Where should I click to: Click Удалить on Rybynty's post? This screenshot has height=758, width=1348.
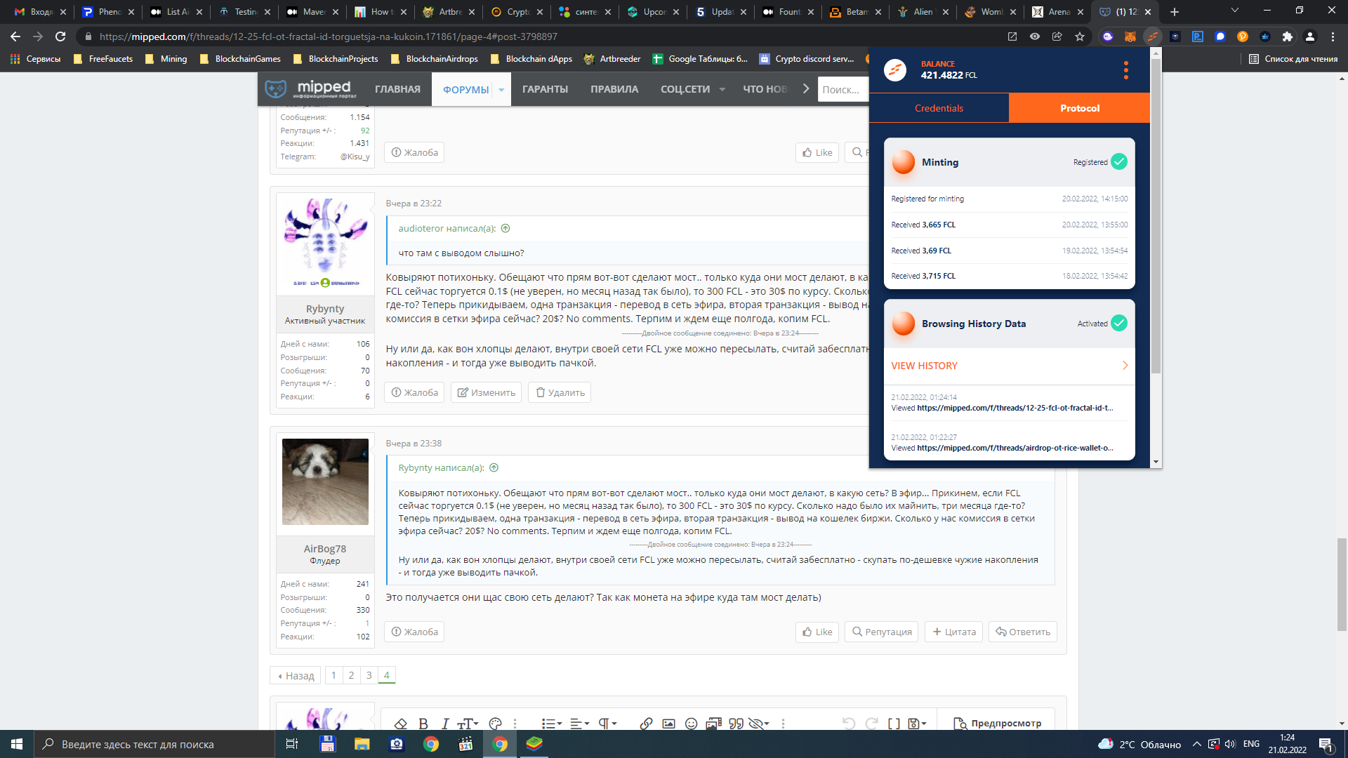(560, 392)
